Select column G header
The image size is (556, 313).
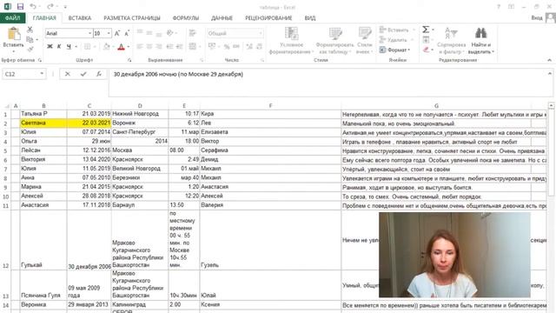tap(436, 106)
